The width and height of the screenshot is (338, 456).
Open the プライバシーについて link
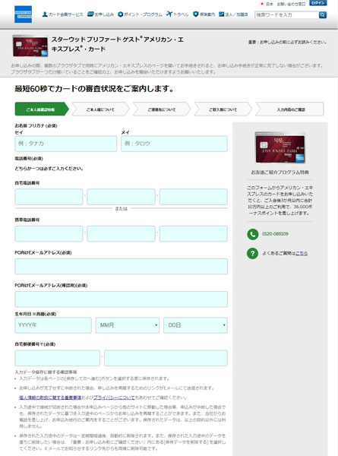click(114, 397)
